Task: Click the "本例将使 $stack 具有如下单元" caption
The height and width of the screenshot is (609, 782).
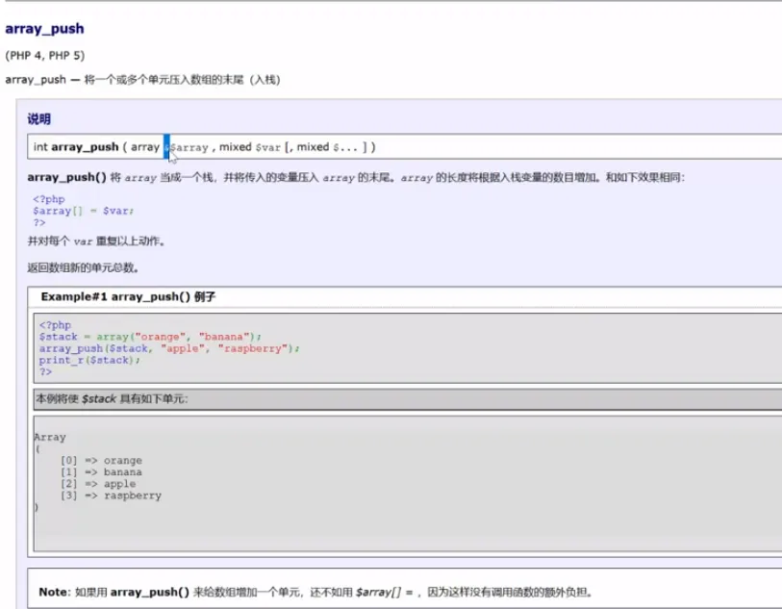Action: click(113, 399)
